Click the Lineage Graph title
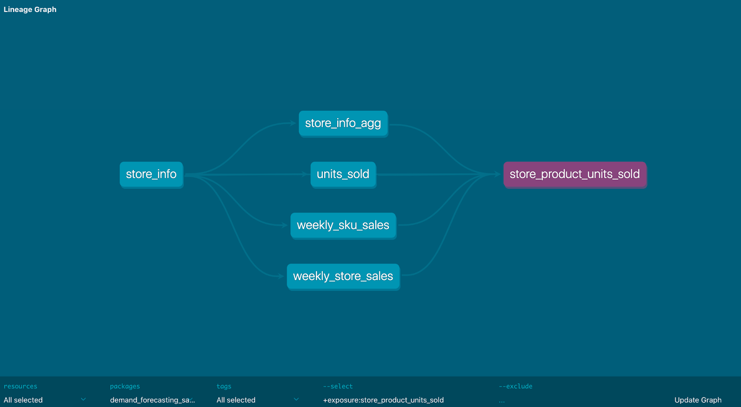Screen dimensions: 741x407 coord(30,9)
